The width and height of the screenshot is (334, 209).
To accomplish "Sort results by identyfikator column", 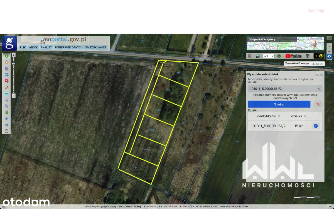I will (279, 116).
